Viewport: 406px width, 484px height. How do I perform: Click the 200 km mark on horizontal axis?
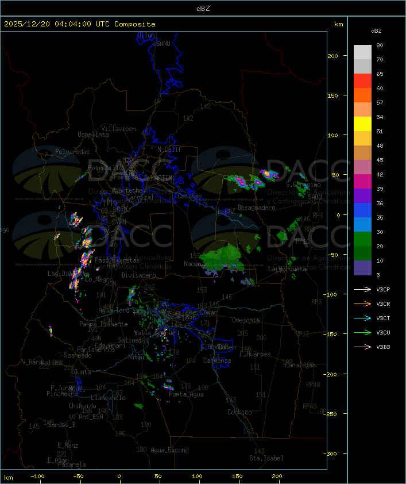[277, 477]
